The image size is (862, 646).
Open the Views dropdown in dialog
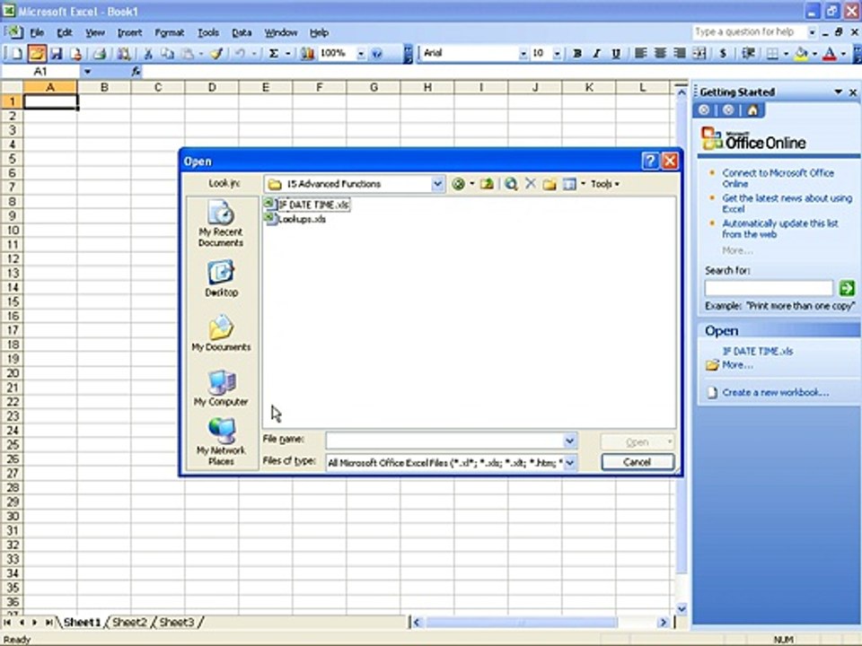[584, 184]
